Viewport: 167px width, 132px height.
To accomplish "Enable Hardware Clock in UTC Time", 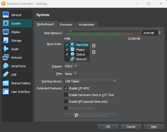I will pyautogui.click(x=66, y=95).
